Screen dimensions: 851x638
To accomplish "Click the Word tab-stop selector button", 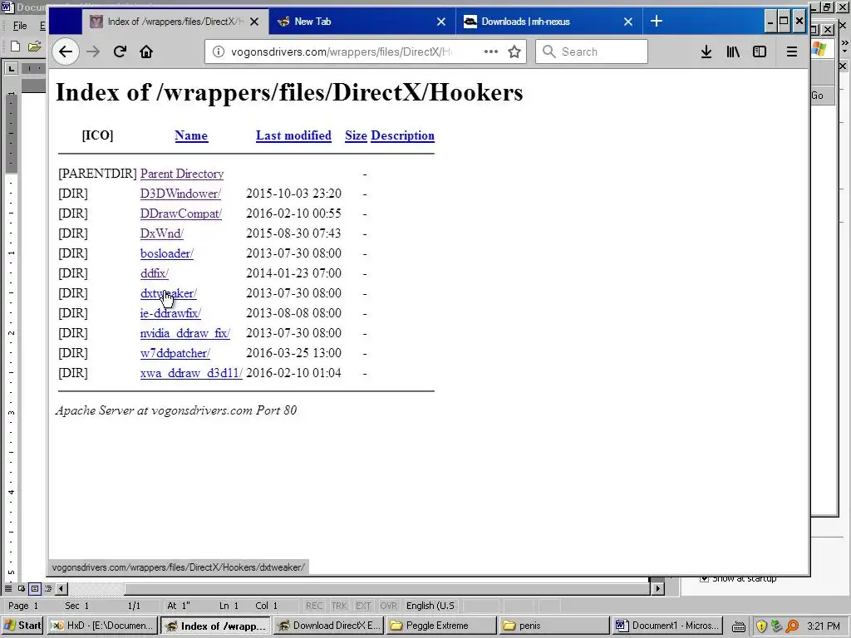I will 11,68.
